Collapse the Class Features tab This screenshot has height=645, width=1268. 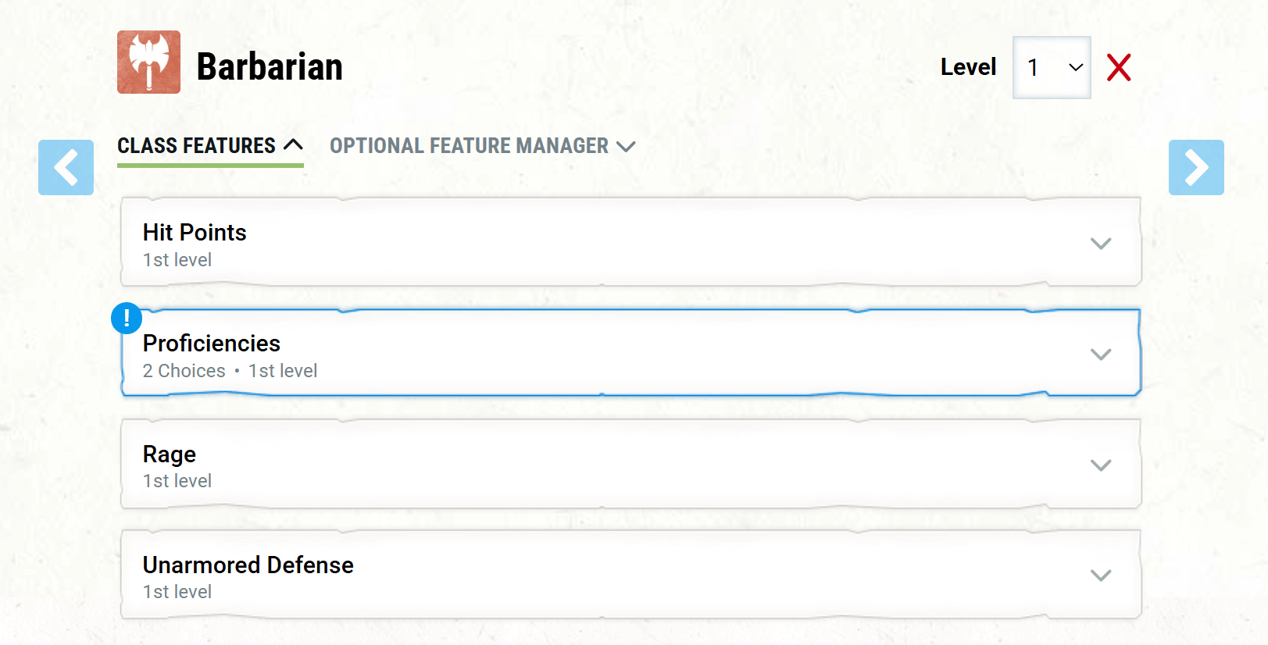(x=196, y=146)
